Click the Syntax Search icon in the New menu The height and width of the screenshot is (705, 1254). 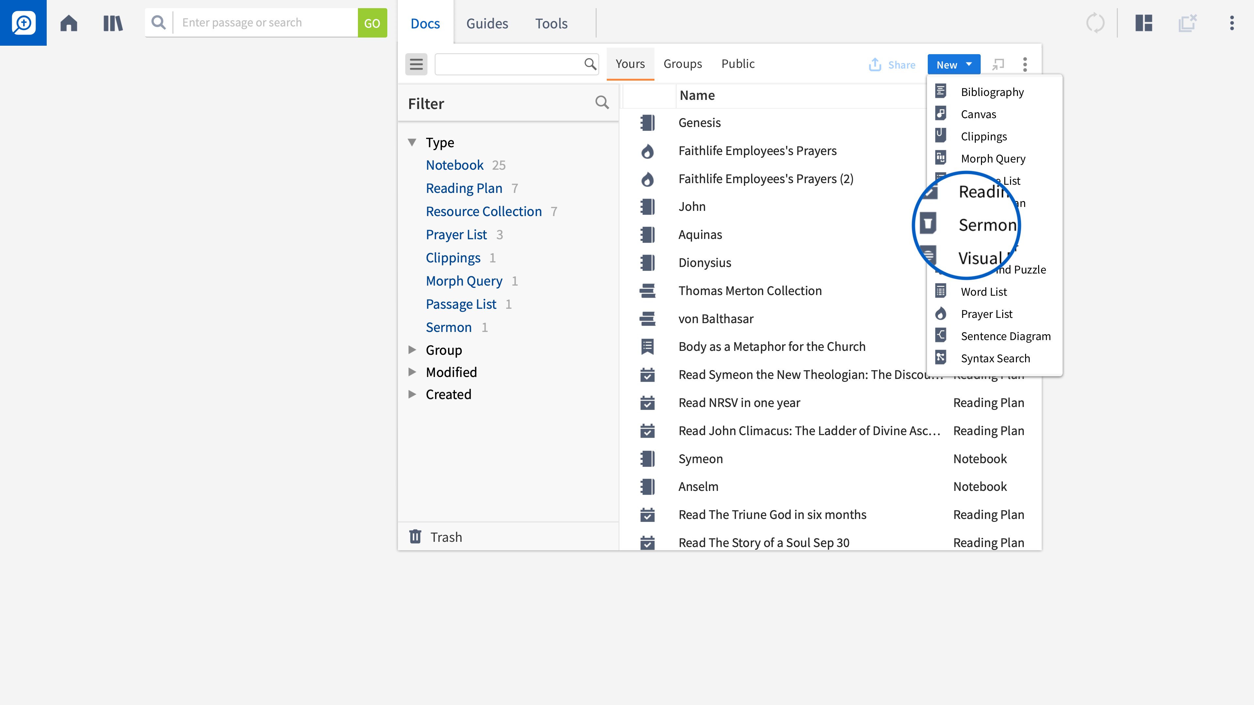click(x=940, y=358)
